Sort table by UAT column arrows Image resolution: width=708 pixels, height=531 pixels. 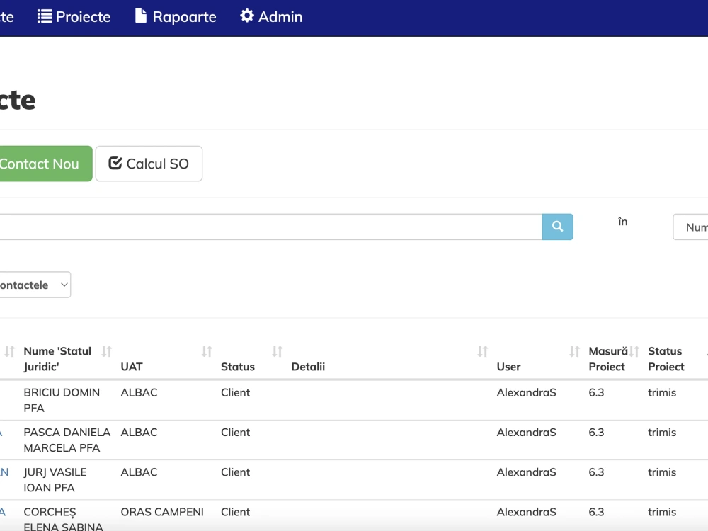[x=207, y=351]
